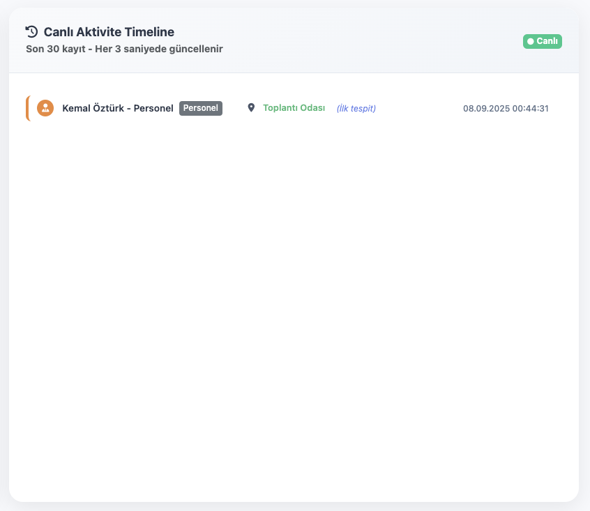The image size is (590, 511).
Task: Click the history clock icon beside the title
Action: coord(31,31)
